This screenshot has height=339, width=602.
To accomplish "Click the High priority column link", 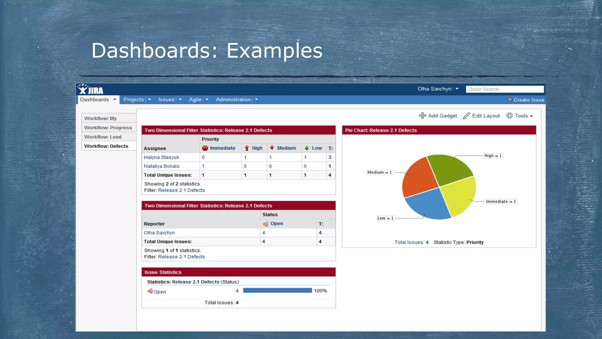I will 257,148.
